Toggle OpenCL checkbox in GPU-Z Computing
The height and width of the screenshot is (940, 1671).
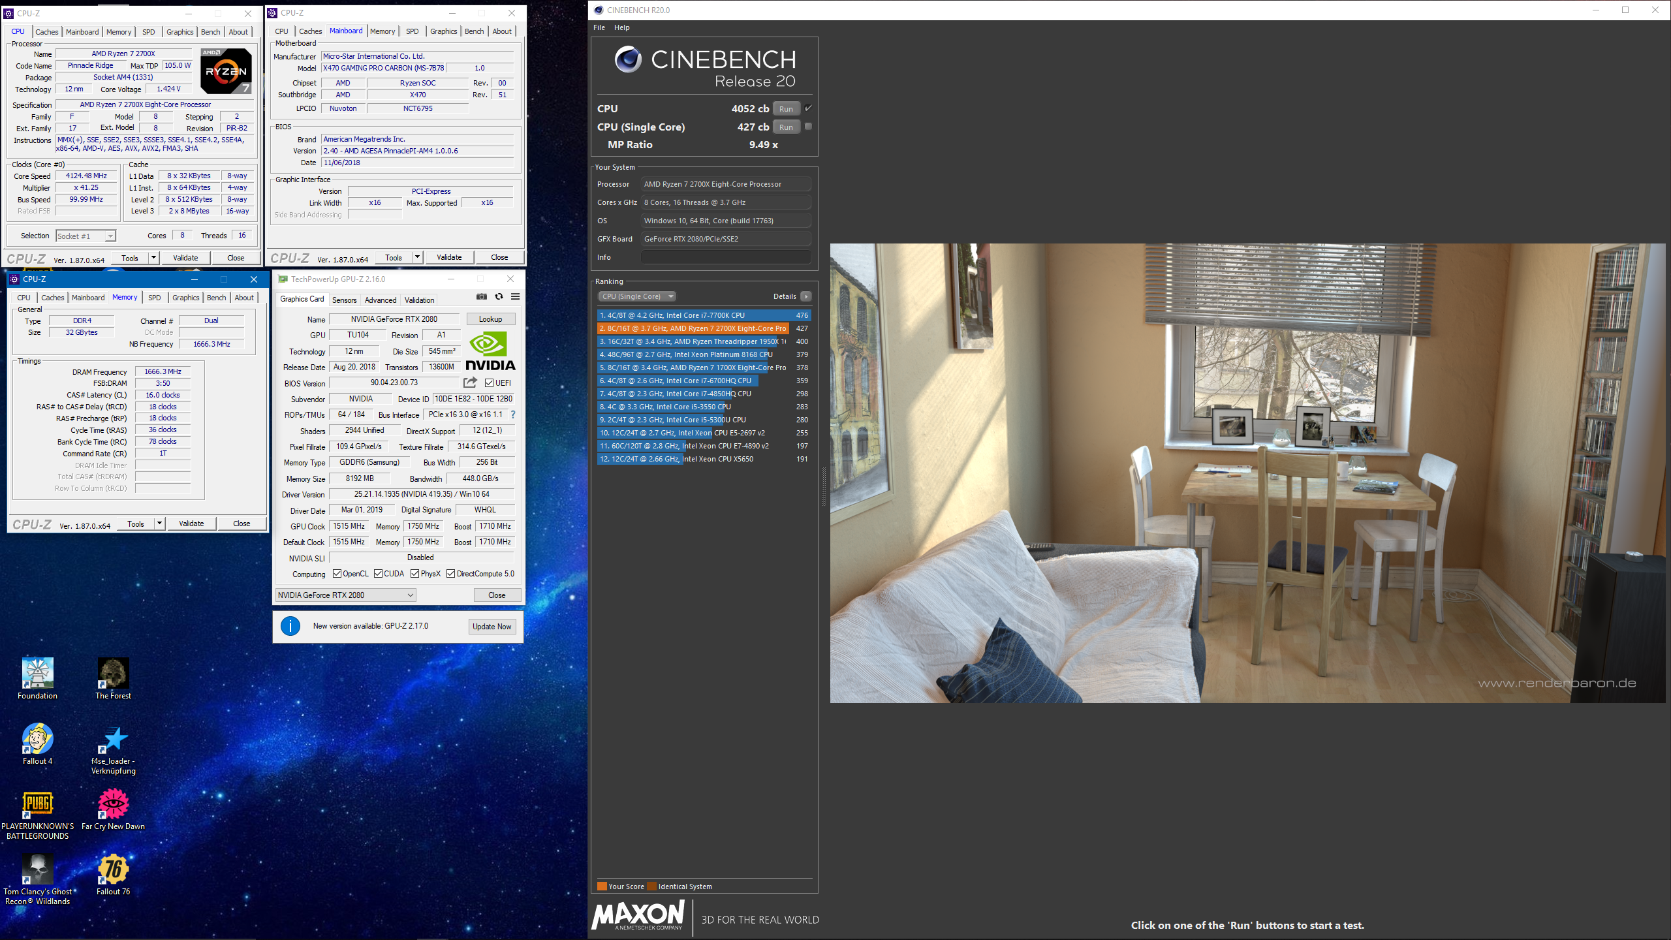tap(336, 574)
